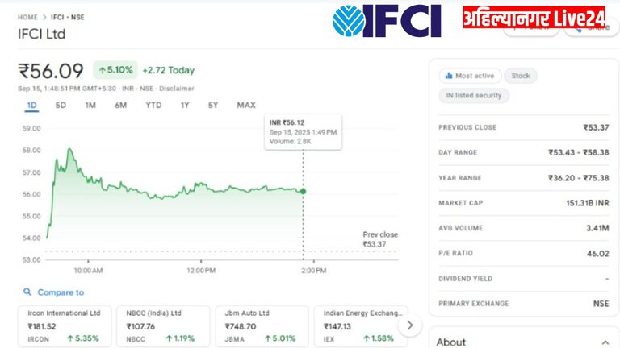Image resolution: width=620 pixels, height=348 pixels.
Task: Click the Compare to search icon
Action: [27, 292]
